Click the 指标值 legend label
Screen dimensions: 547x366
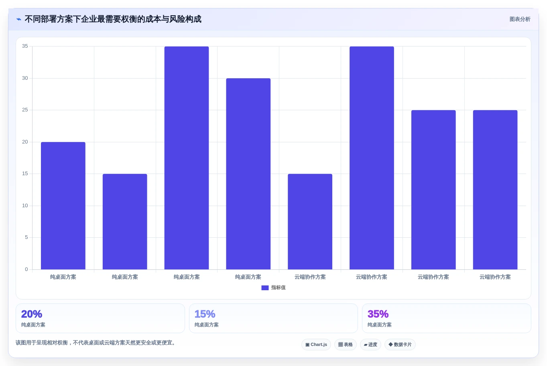(x=278, y=288)
